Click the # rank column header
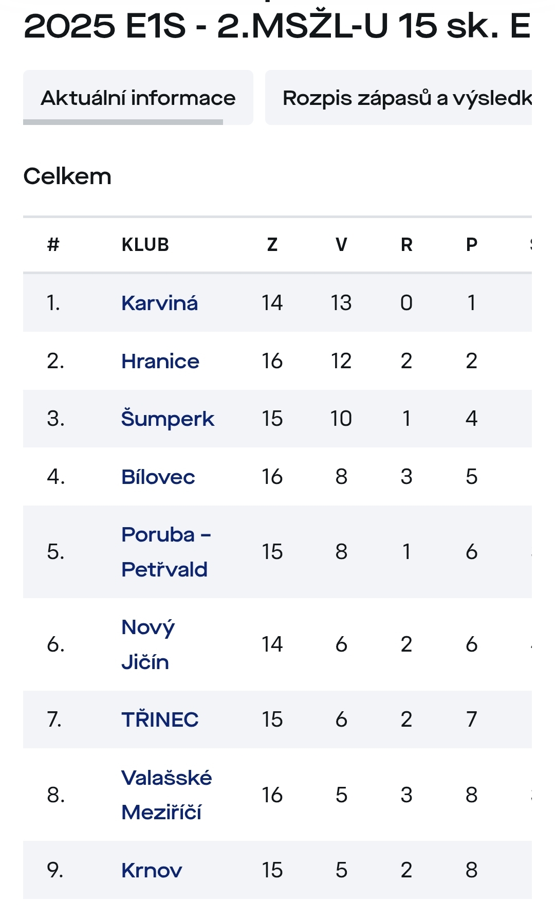 pyautogui.click(x=53, y=245)
